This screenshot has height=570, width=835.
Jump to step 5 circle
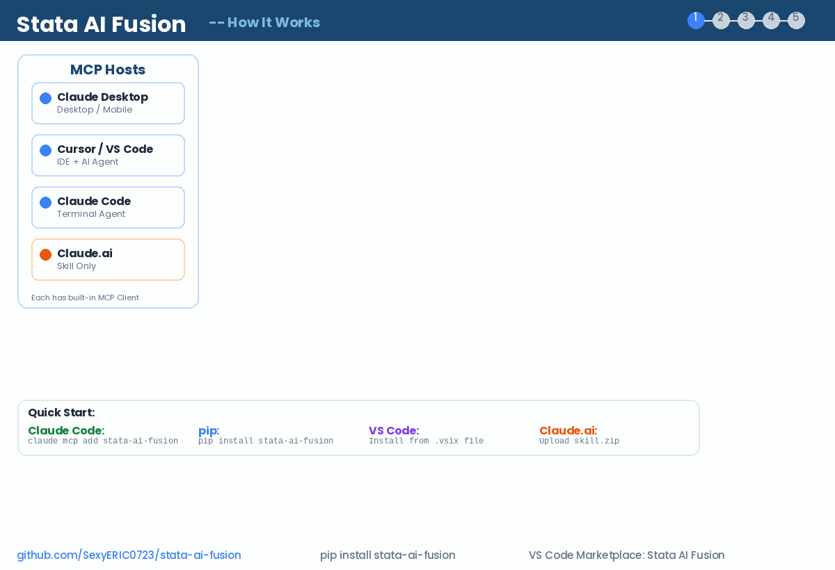pos(796,20)
